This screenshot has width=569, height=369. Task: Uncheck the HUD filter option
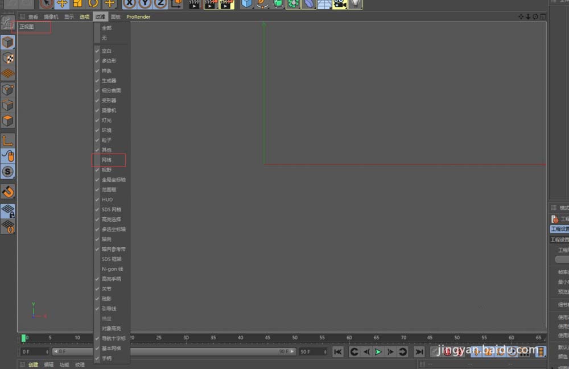(x=107, y=200)
